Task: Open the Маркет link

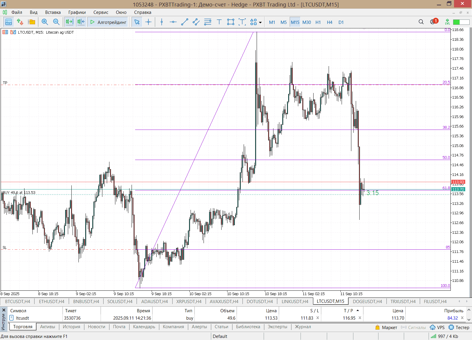Action: 386,327
